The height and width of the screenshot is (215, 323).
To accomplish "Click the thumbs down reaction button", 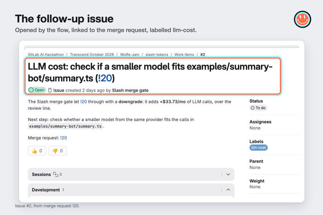I will (58, 151).
